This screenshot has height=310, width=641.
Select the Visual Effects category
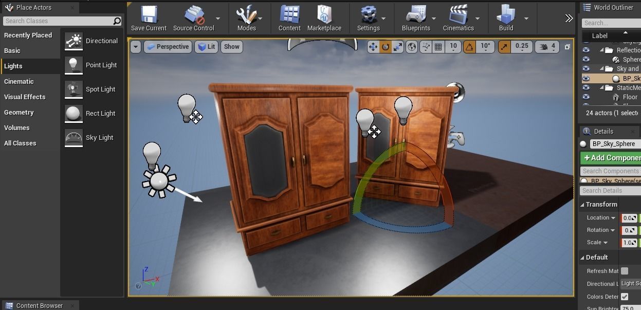25,97
